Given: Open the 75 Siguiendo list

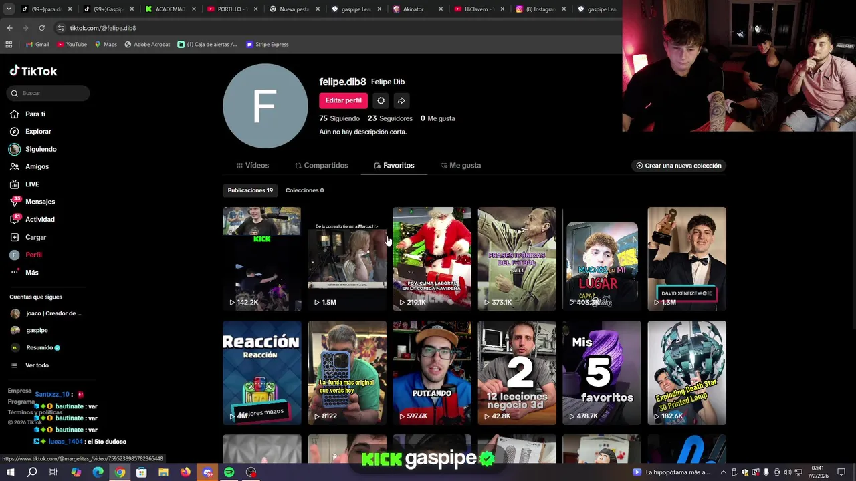Looking at the screenshot, I should [339, 118].
